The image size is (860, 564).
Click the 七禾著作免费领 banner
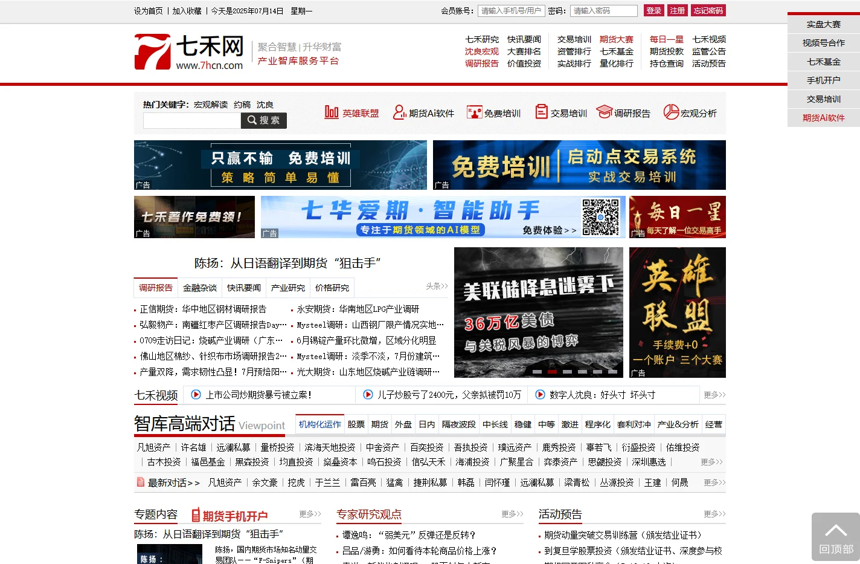point(194,217)
